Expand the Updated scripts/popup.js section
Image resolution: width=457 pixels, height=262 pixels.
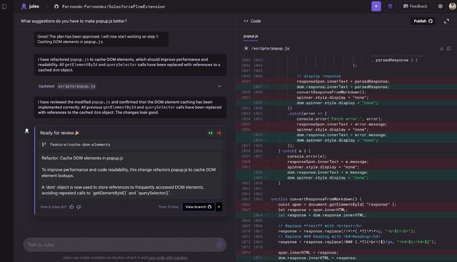click(x=219, y=86)
